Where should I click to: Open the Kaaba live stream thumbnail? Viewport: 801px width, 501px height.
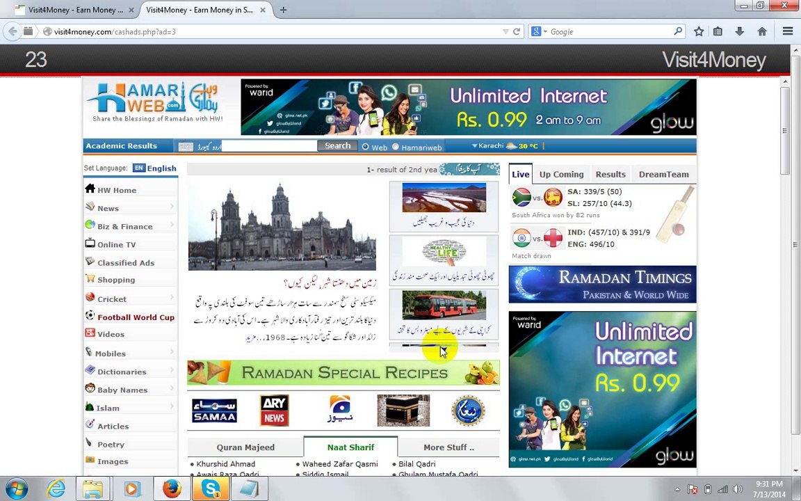(403, 411)
